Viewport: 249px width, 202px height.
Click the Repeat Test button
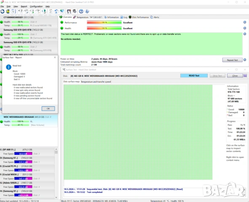point(232,60)
